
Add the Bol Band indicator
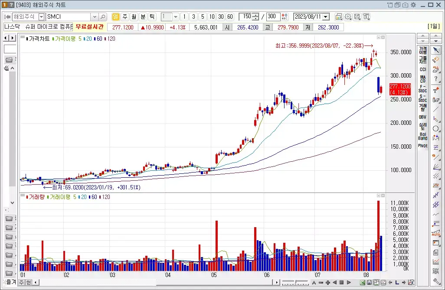click(423, 136)
